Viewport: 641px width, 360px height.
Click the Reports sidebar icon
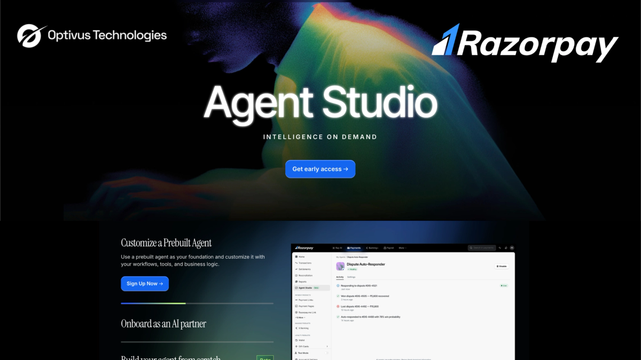[x=296, y=282]
